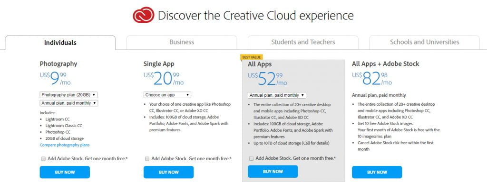Click the Best Value badge

click(x=252, y=57)
